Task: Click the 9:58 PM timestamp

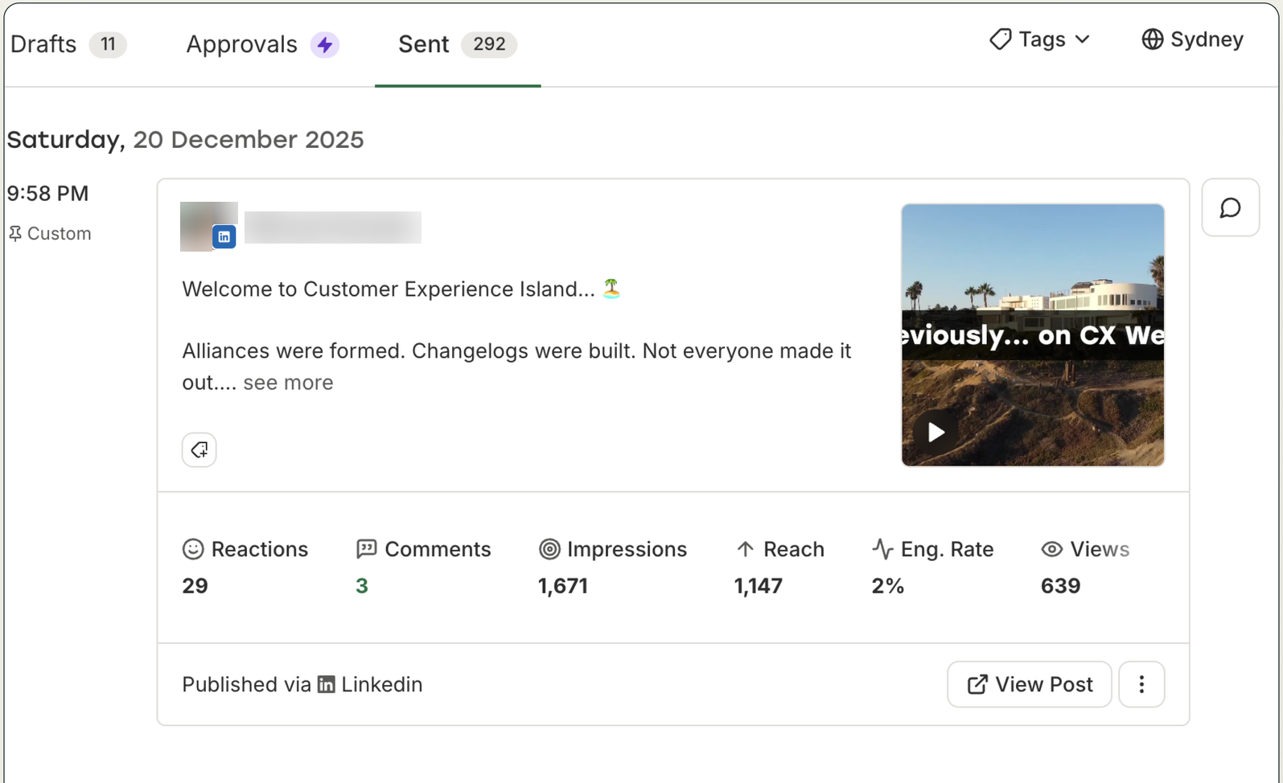Action: (47, 194)
